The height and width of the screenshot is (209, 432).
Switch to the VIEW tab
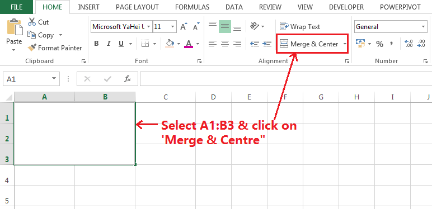[306, 7]
